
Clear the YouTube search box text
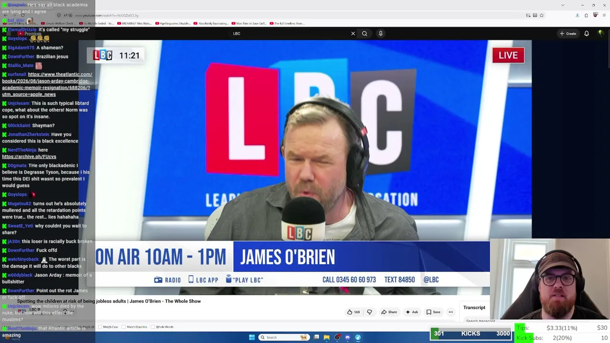[x=353, y=33]
